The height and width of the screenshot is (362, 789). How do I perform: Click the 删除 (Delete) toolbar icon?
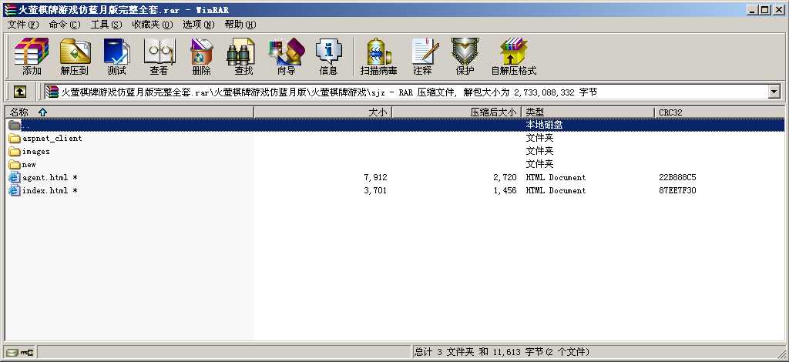[201, 55]
